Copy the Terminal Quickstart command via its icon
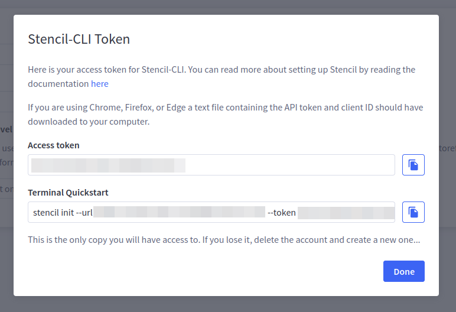 413,212
